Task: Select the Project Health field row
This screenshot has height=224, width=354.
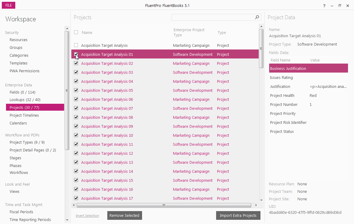Action: 308,96
